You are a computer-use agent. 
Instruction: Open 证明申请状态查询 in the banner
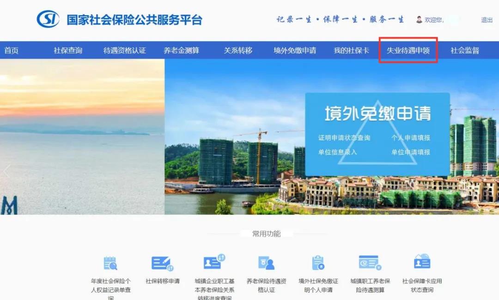(344, 138)
